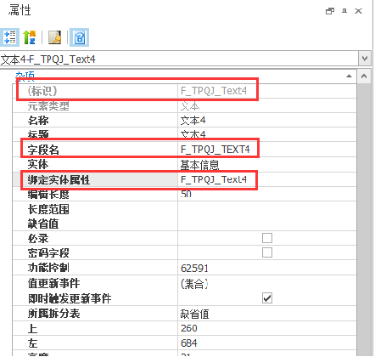Click the 长度范围 property label

[x=48, y=209]
